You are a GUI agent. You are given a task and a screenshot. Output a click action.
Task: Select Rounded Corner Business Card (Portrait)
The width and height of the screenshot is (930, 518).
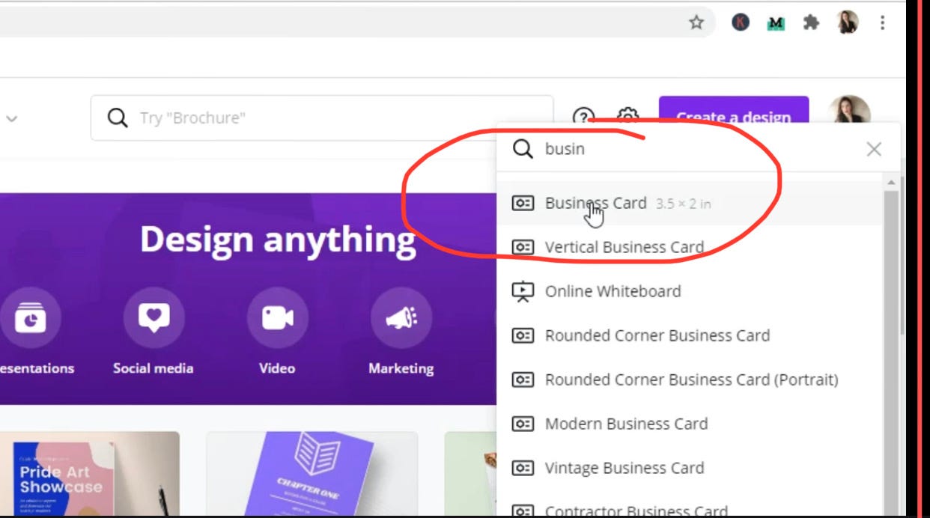(x=690, y=380)
